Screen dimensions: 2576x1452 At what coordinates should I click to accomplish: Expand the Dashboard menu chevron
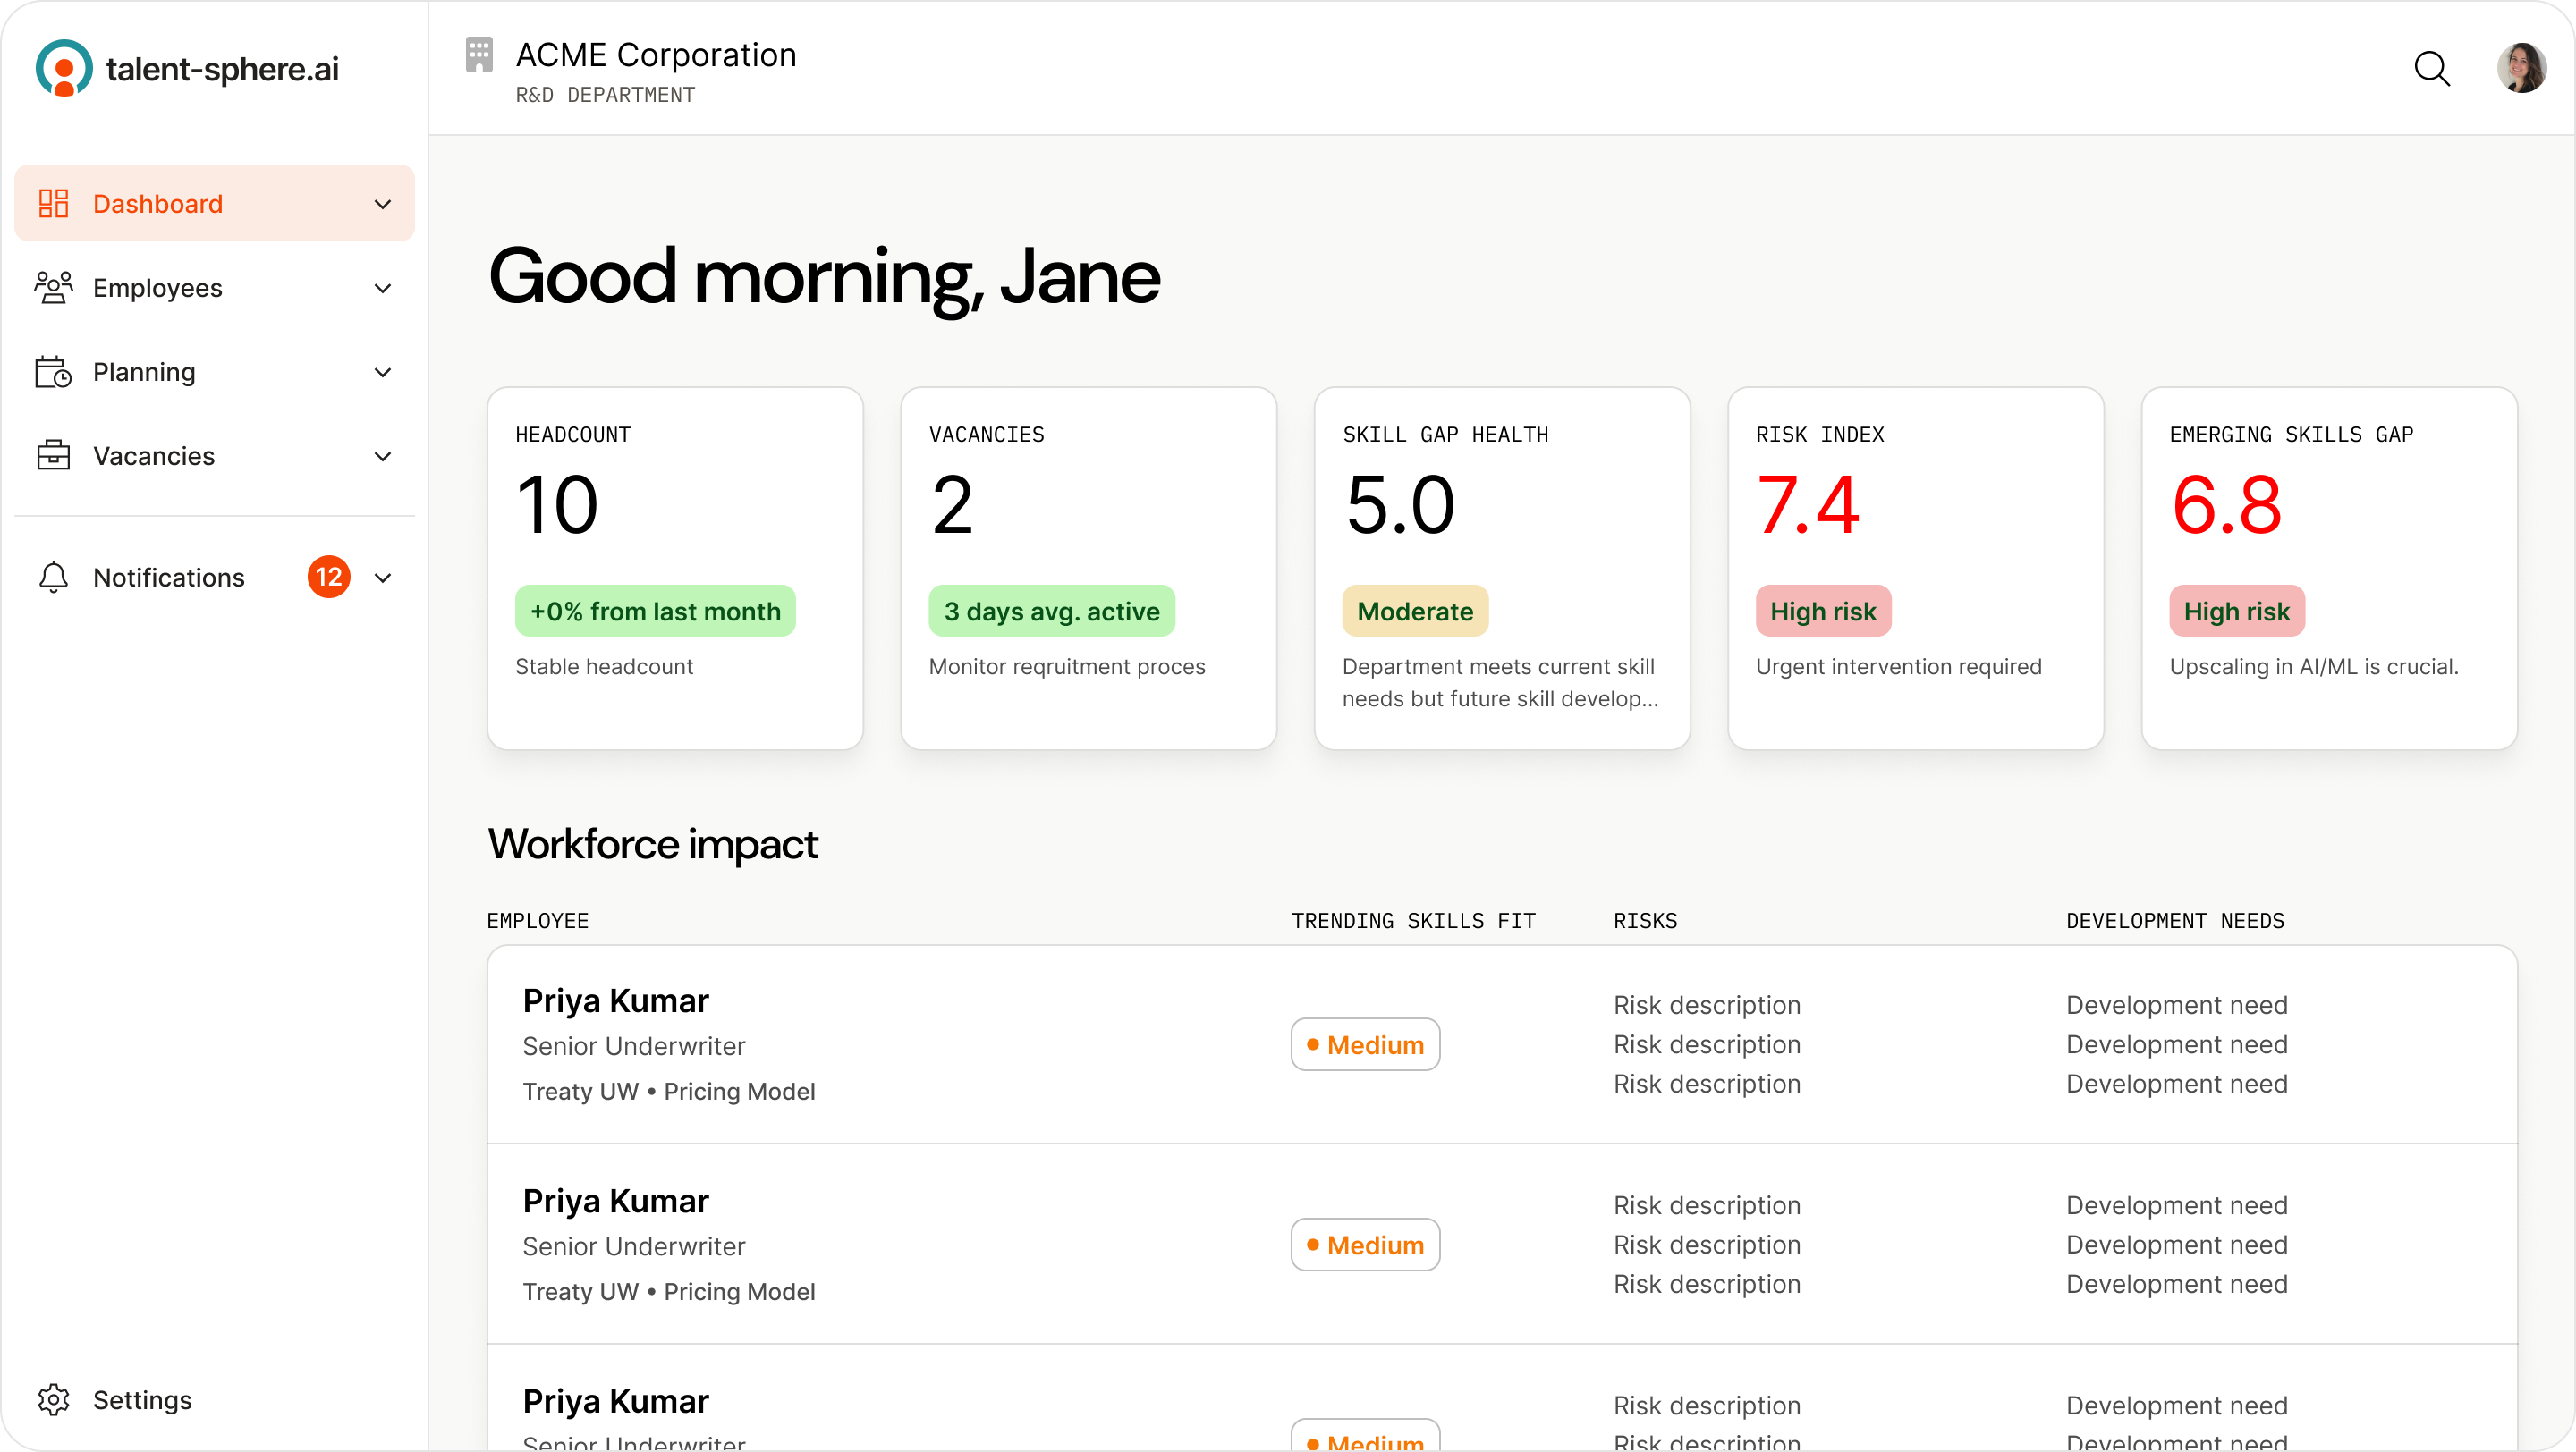tap(382, 204)
